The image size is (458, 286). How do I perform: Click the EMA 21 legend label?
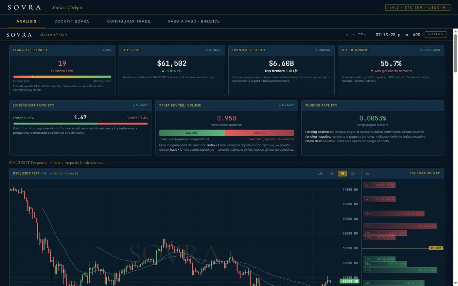(x=56, y=174)
